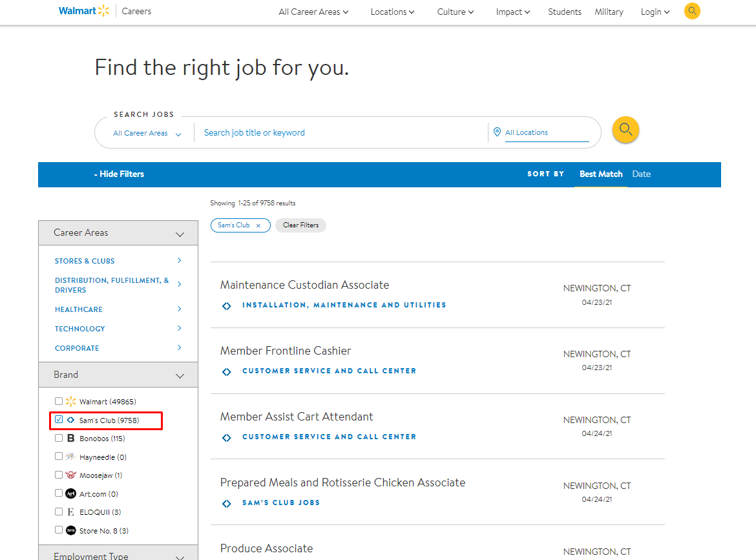Click Hide Filters
Screen dimensions: 756x560
pos(119,174)
